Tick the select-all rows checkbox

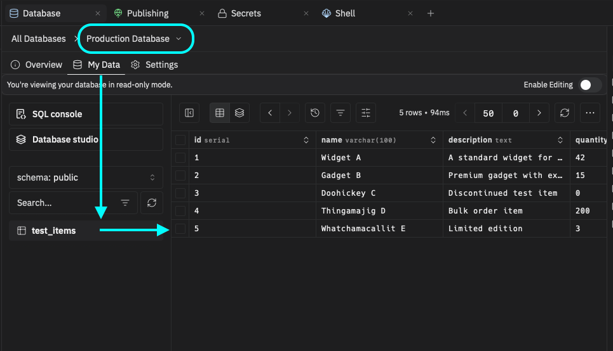(180, 140)
